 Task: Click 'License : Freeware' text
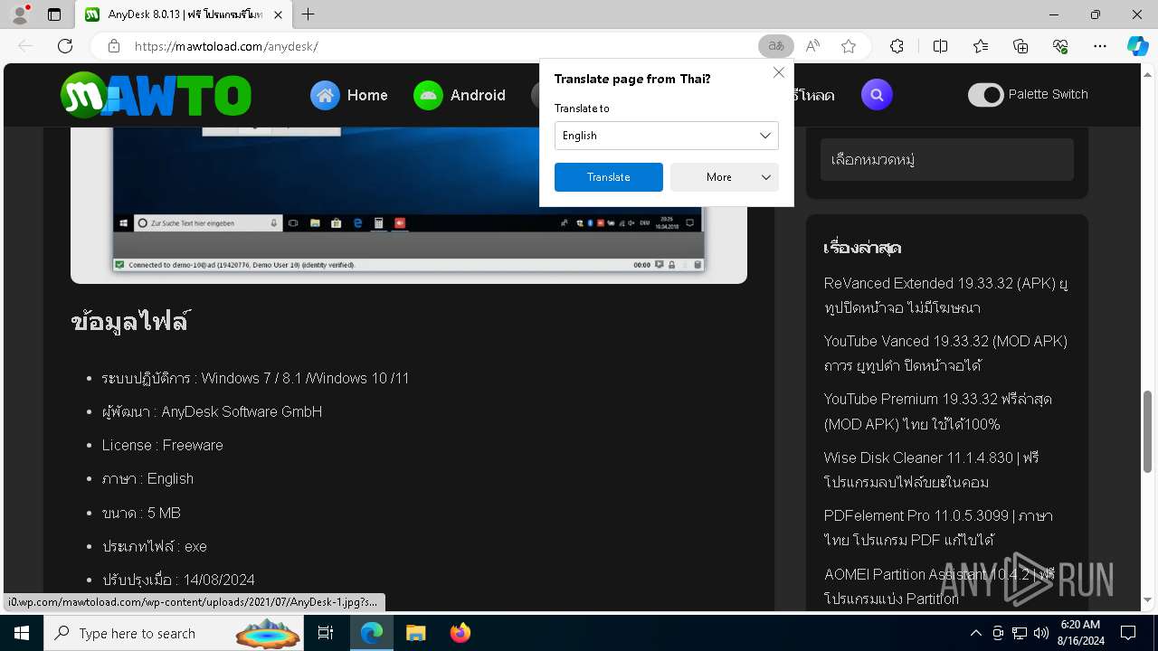tap(162, 445)
